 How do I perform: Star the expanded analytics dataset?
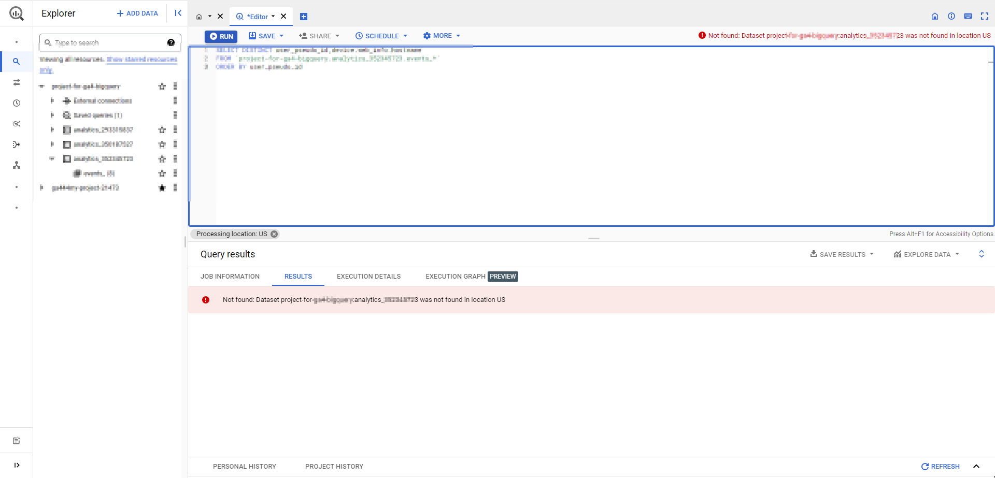162,159
